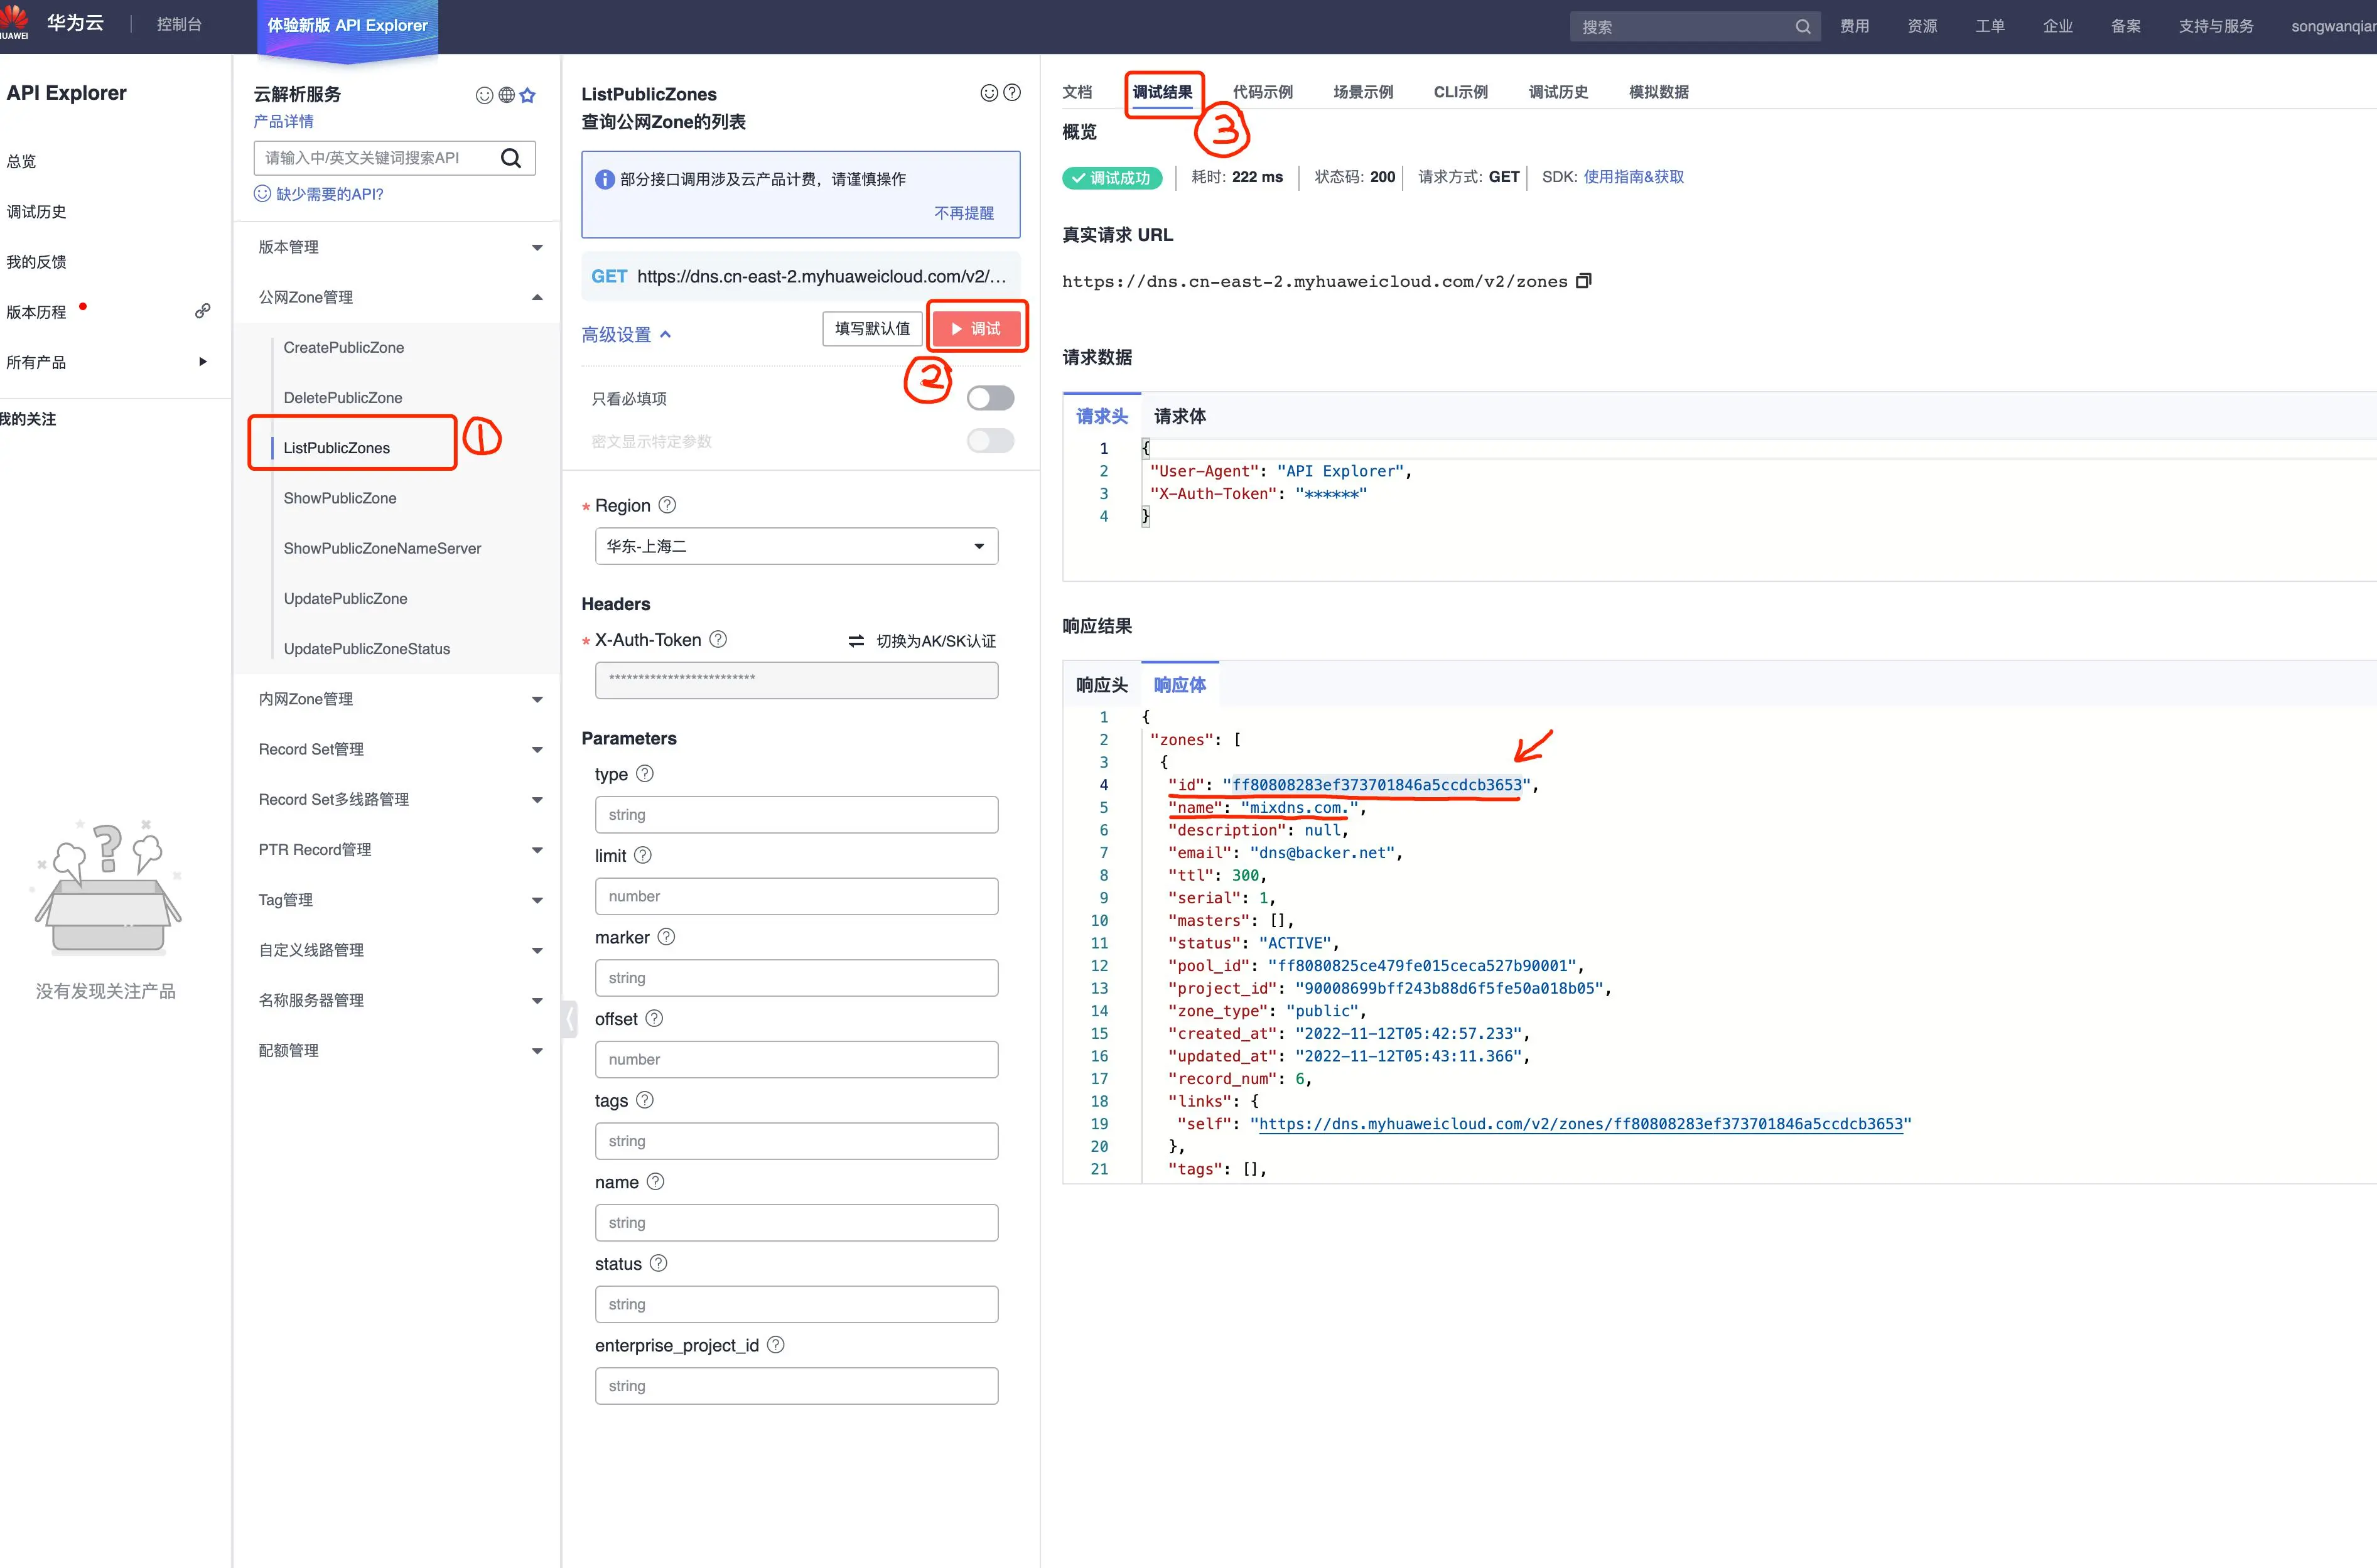
Task: Click the panel collapse handle on divider
Action: (569, 1019)
